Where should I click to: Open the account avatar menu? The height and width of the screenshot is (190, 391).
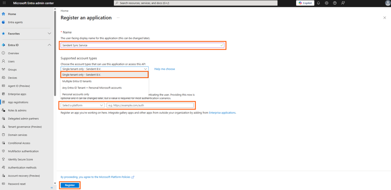(x=388, y=3)
